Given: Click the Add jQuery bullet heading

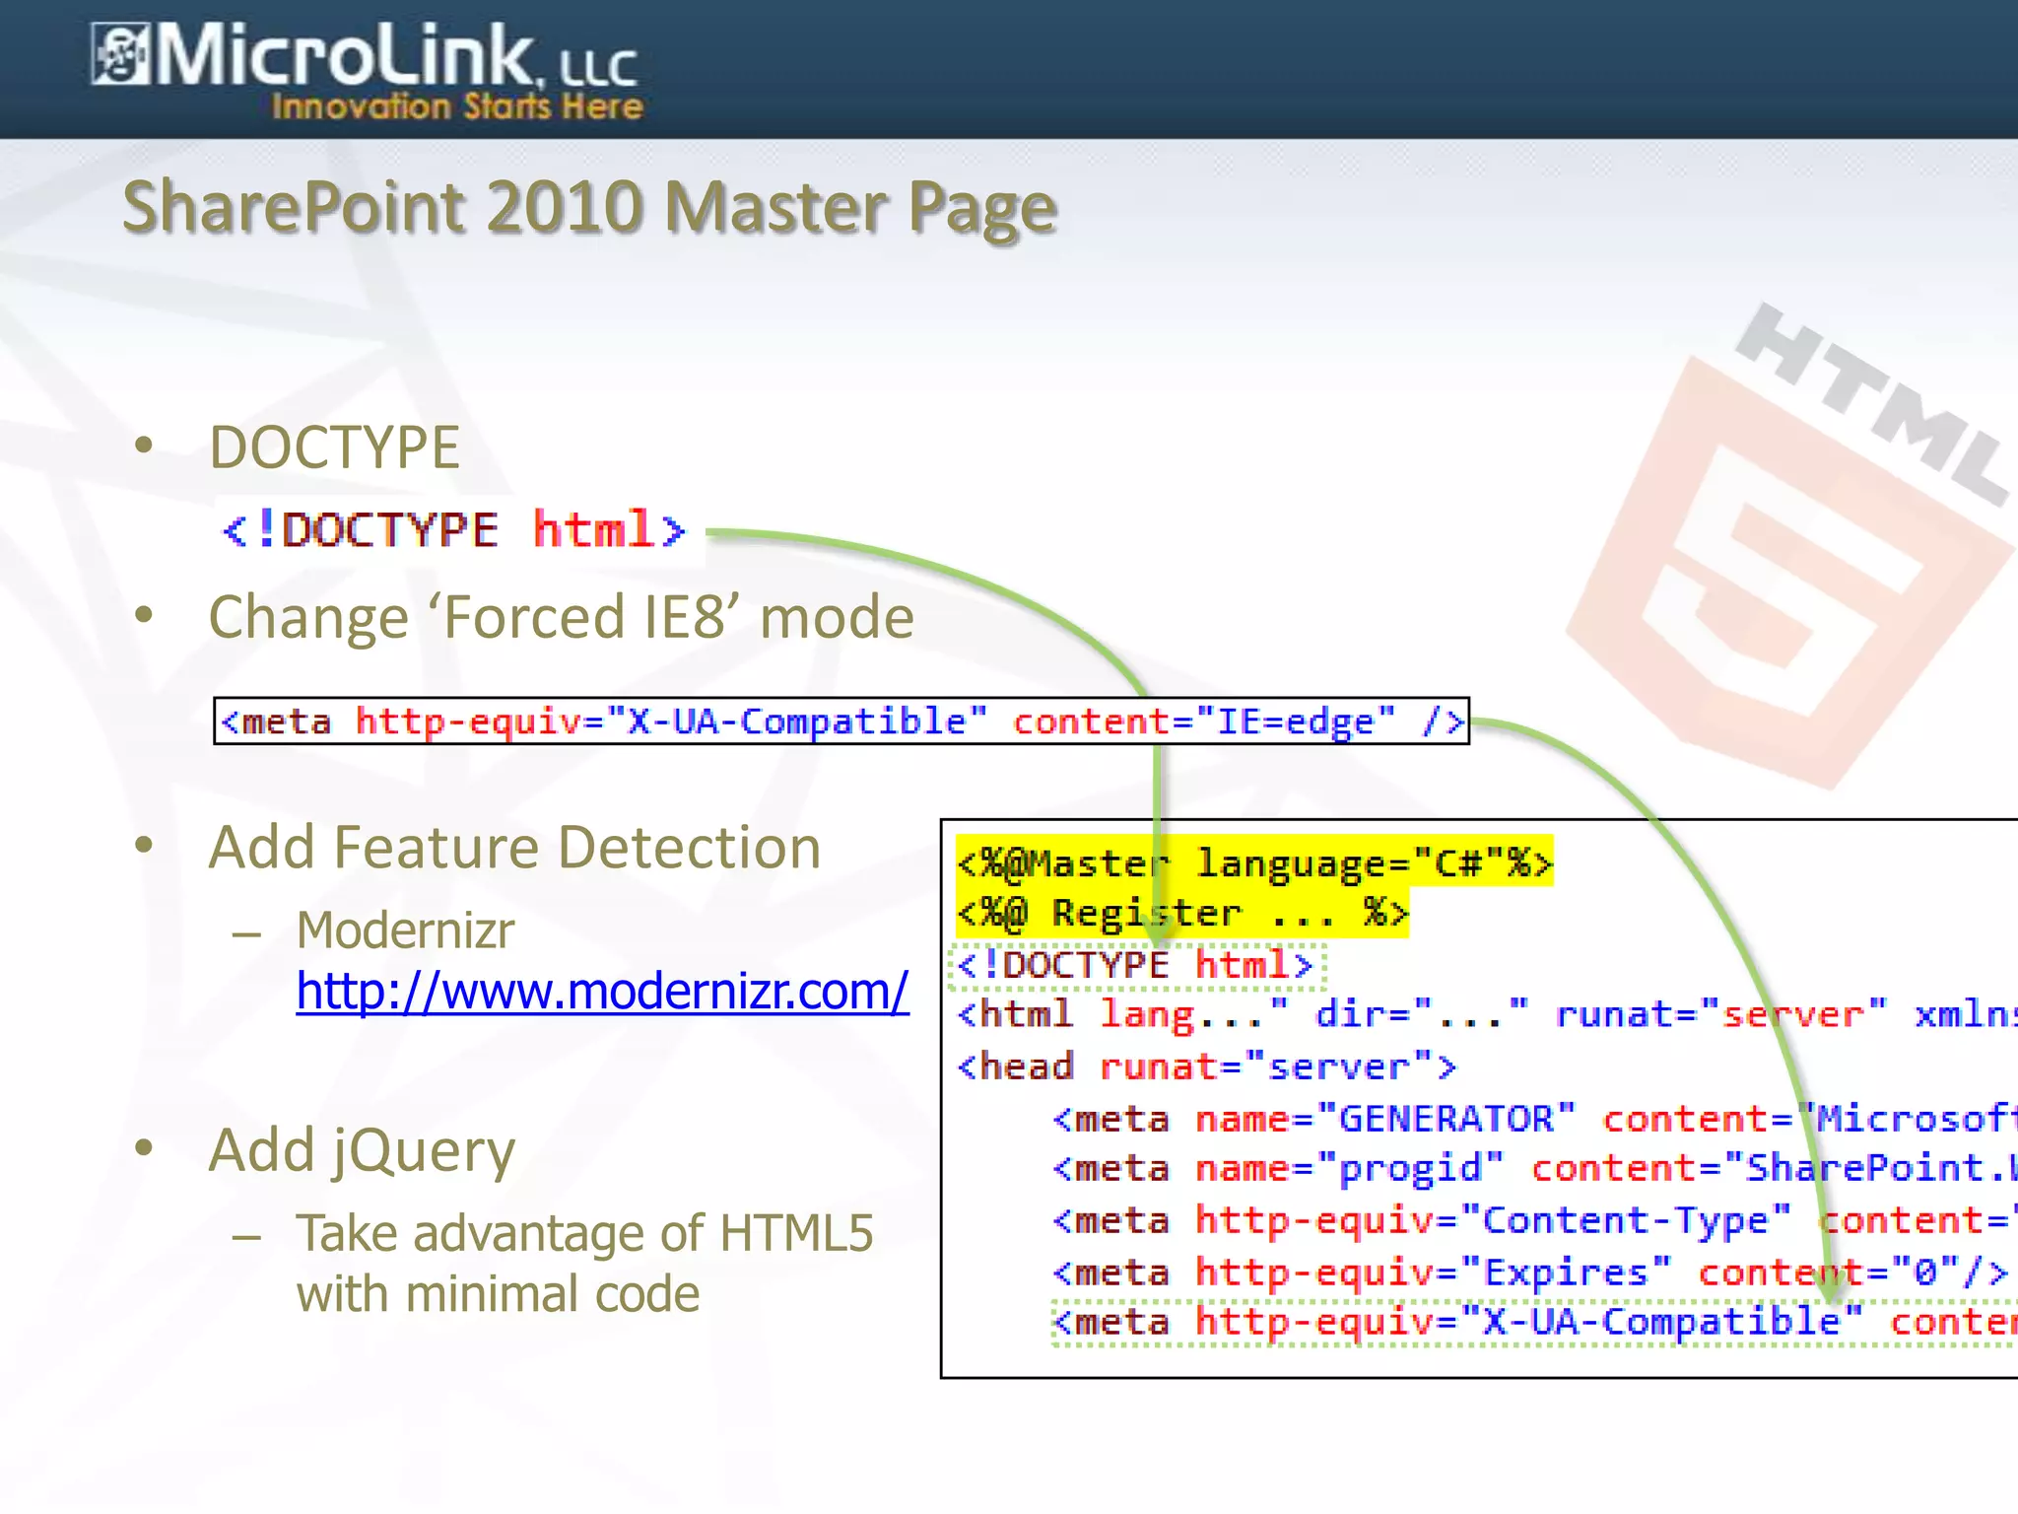Looking at the screenshot, I should (x=362, y=1150).
